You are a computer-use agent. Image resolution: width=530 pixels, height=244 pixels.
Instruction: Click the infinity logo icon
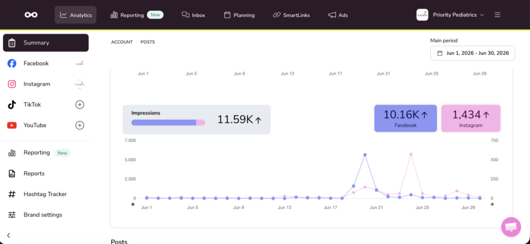tap(31, 15)
